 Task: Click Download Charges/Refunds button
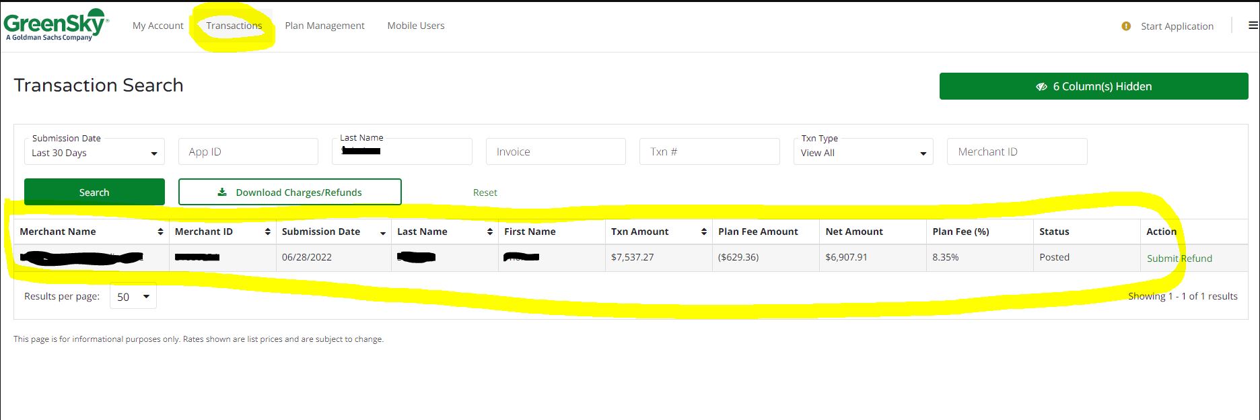tap(289, 192)
